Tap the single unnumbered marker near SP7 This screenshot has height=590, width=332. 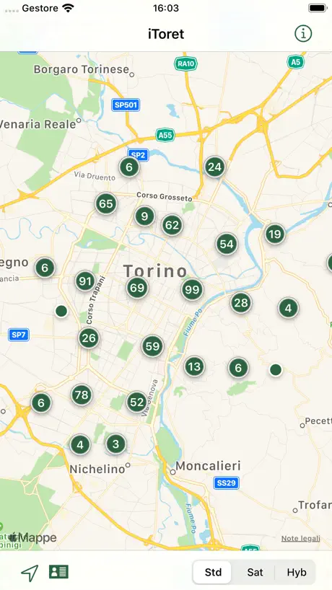click(61, 311)
